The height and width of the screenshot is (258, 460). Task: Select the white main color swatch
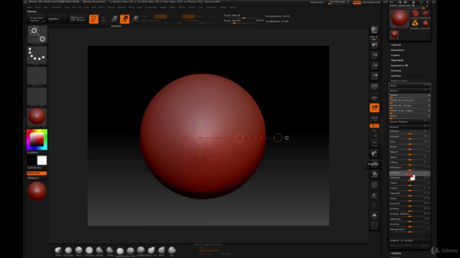42,161
